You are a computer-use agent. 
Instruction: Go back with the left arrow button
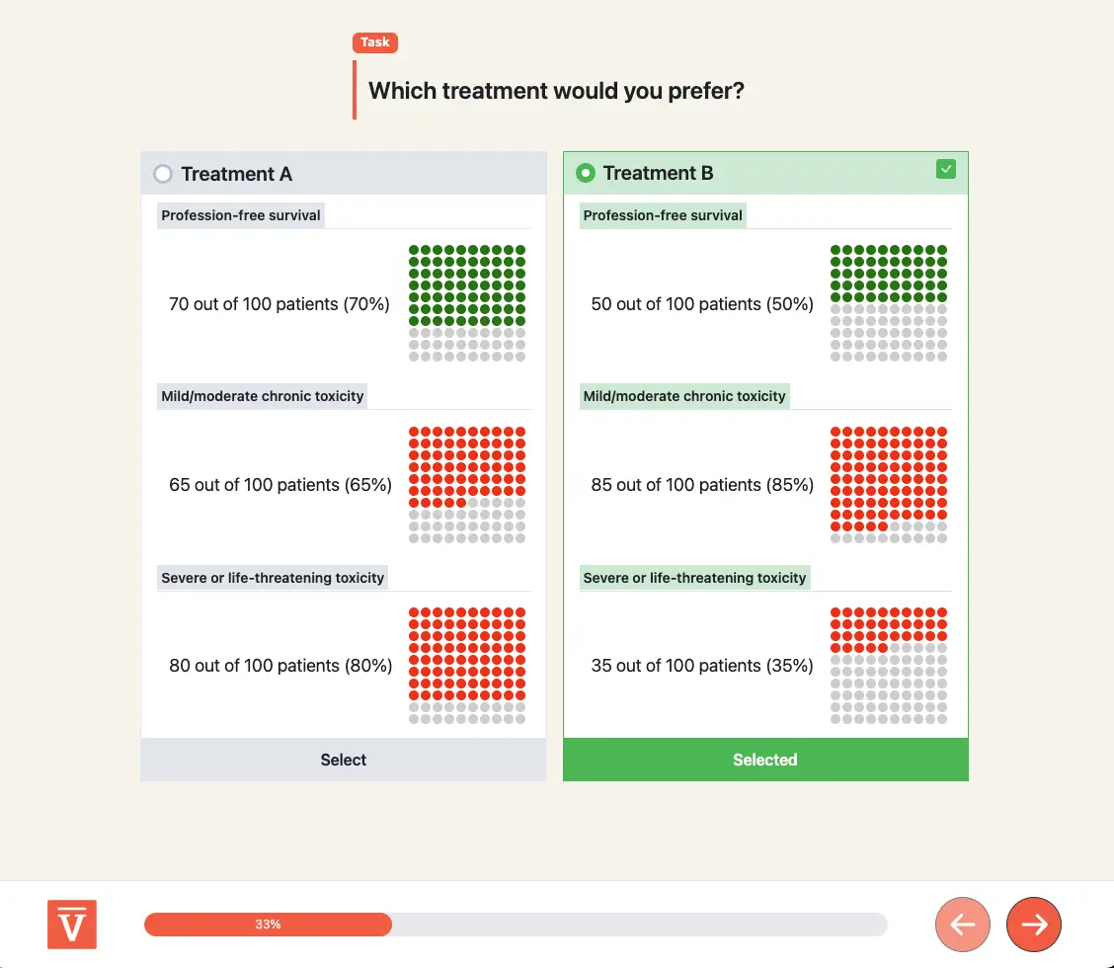pyautogui.click(x=963, y=925)
